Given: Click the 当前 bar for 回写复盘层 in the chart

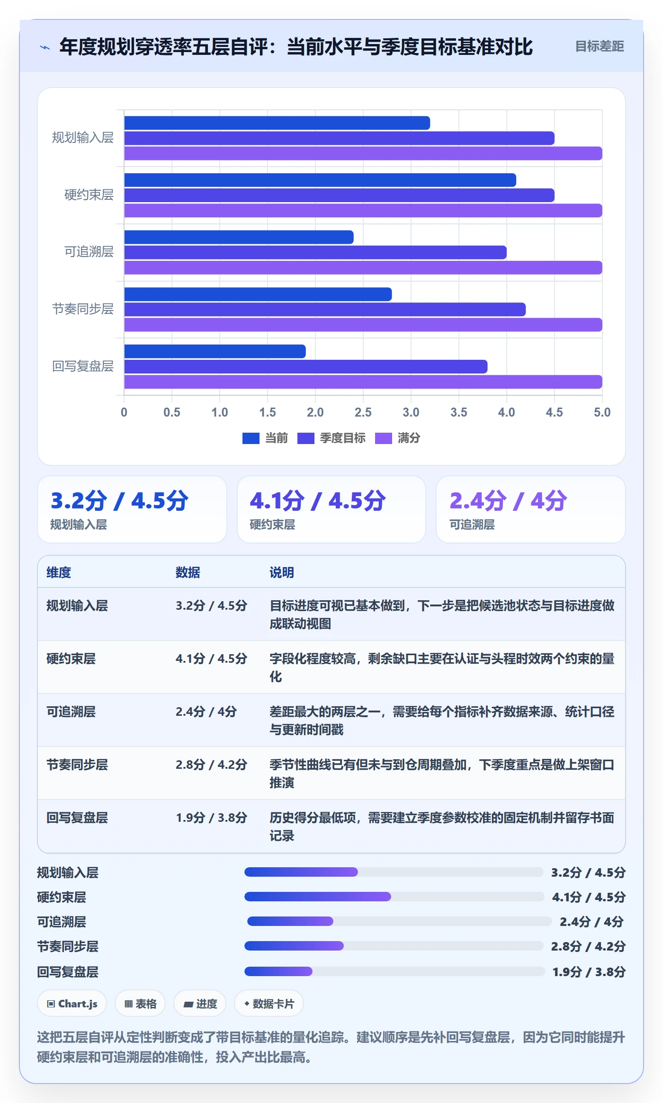Looking at the screenshot, I should (x=215, y=351).
